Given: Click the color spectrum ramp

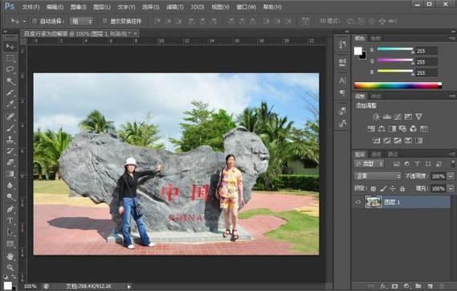Looking at the screenshot, I should coord(398,85).
